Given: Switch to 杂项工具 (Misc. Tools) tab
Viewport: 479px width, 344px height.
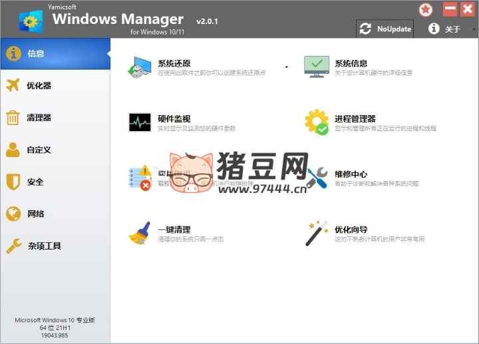Looking at the screenshot, I should coord(55,246).
